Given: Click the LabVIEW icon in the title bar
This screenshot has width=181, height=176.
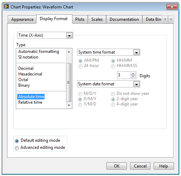Looking at the screenshot, I should [6, 7].
